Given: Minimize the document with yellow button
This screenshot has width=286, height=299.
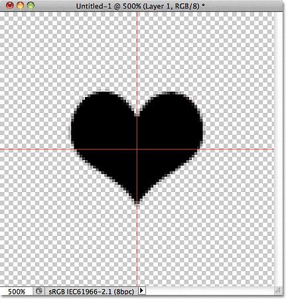Looking at the screenshot, I should tap(20, 5).
